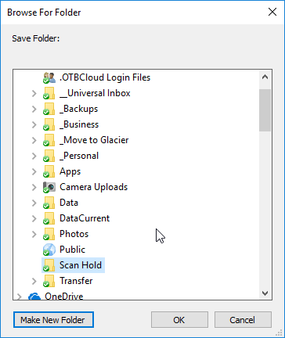Click the Cancel button
Screen dimensions: 285x338
click(x=243, y=320)
